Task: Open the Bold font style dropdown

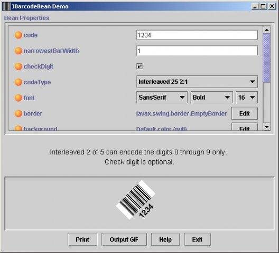Action: [212, 98]
